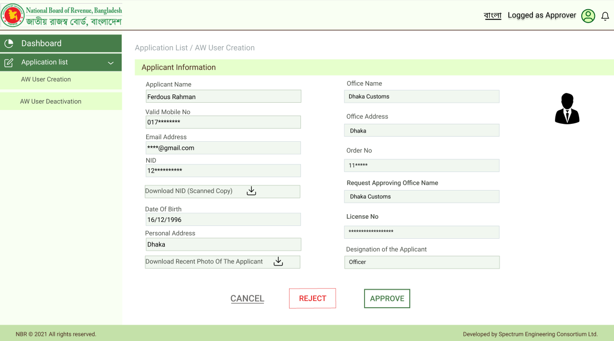Select the Application list menu

pyautogui.click(x=61, y=62)
